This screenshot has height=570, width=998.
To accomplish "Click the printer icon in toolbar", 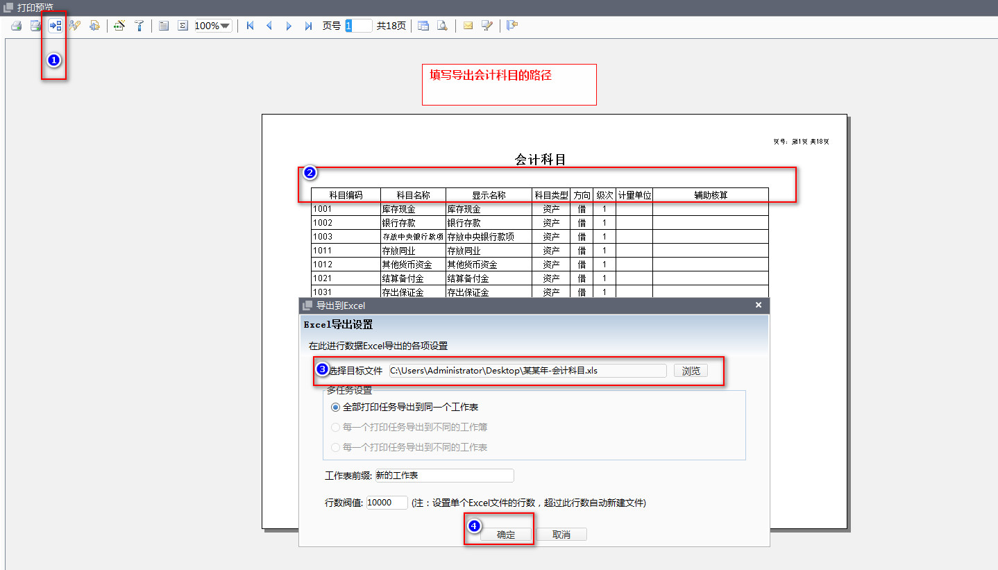I will (16, 26).
